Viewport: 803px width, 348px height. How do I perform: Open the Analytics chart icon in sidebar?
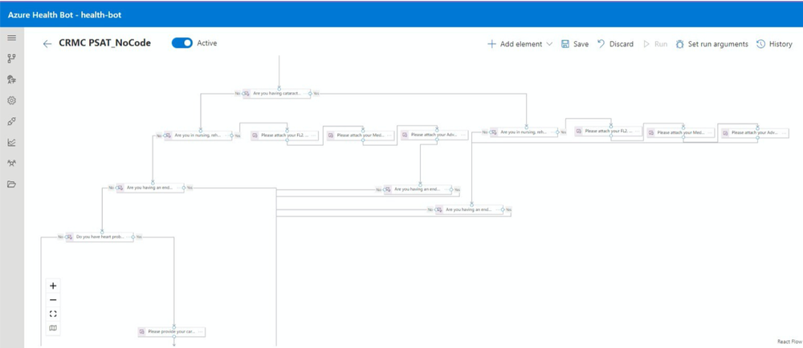pyautogui.click(x=11, y=143)
